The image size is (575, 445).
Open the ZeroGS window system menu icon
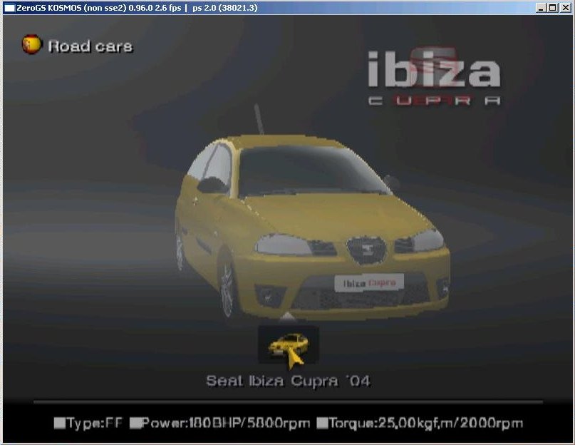(x=9, y=8)
